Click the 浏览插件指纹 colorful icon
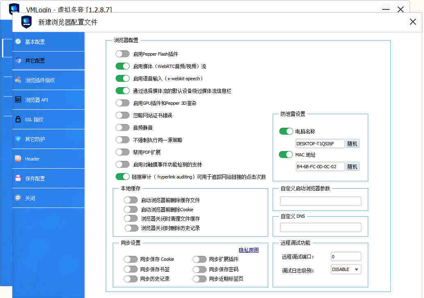Viewport: 424px width, 298px height. [x=18, y=80]
